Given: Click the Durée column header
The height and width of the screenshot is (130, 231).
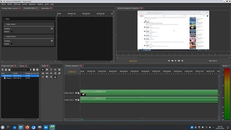Looking at the screenshot, I should 15,73.
